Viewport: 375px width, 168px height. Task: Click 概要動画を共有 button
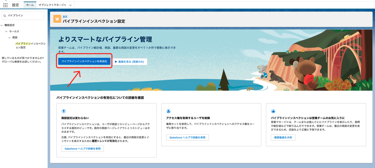click(283, 138)
